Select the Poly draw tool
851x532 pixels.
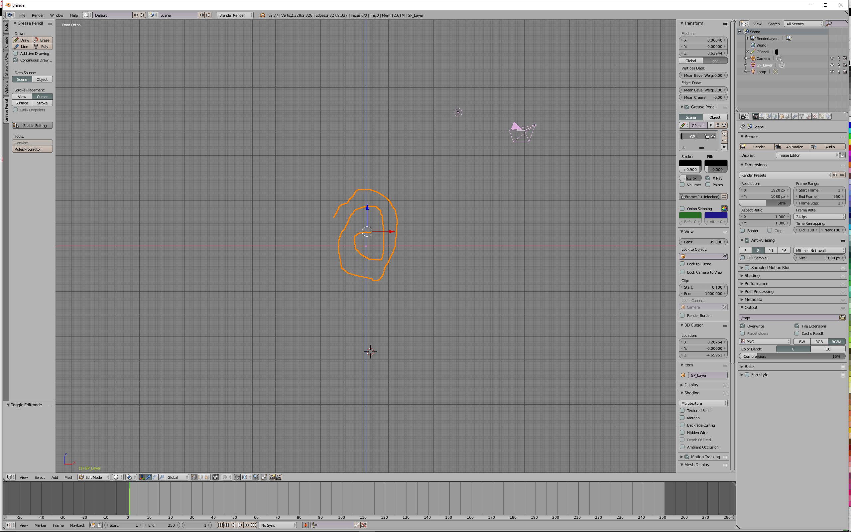[42, 47]
